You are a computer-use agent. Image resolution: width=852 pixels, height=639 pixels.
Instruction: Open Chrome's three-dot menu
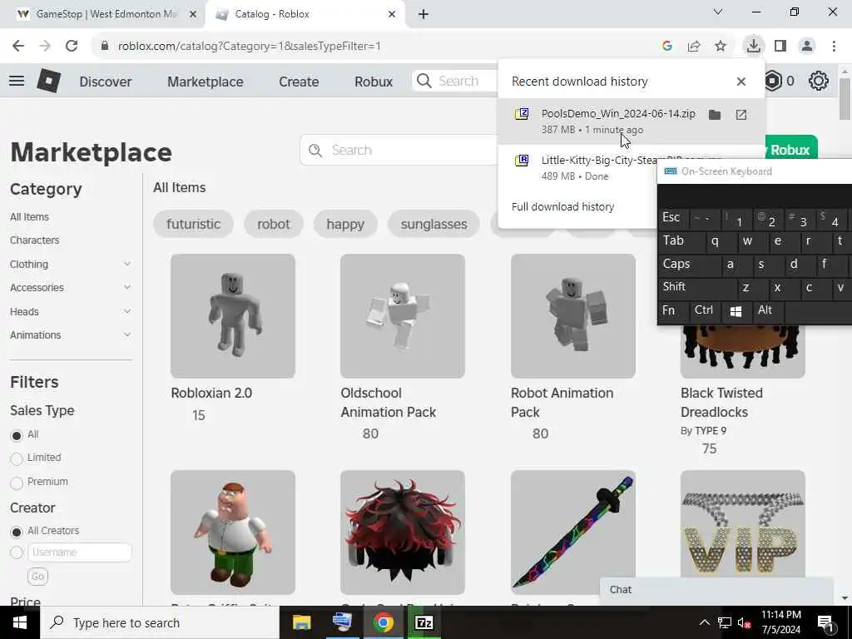(x=834, y=46)
